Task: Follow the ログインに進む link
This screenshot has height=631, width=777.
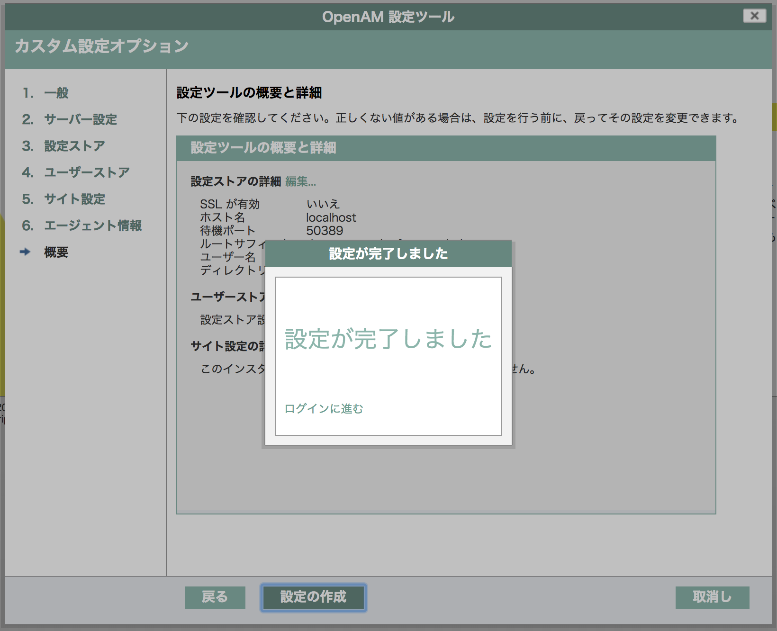Action: (x=324, y=408)
